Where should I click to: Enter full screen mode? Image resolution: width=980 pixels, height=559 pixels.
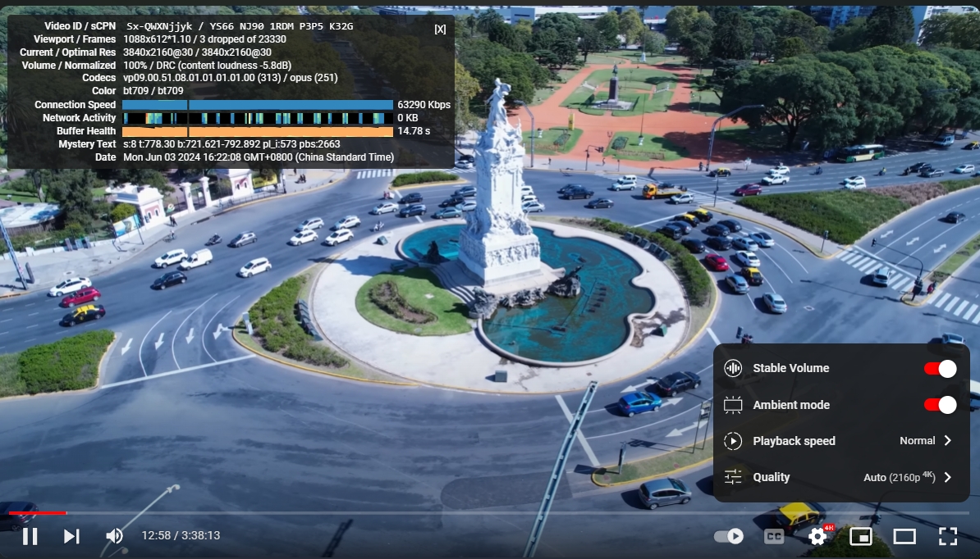pos(947,536)
